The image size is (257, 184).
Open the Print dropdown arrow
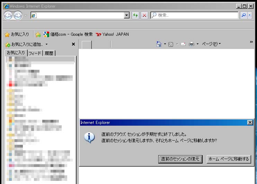(197, 44)
